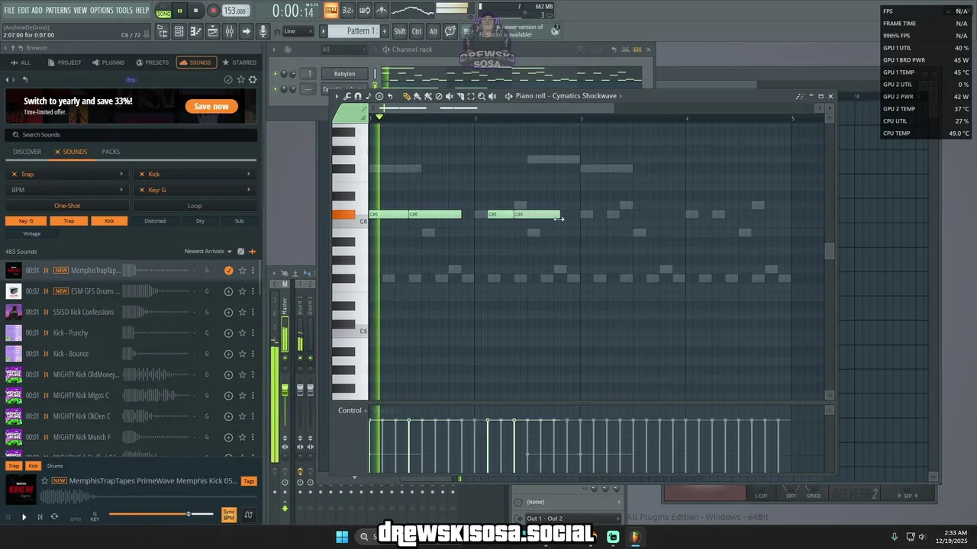This screenshot has height=549, width=977.
Task: Click the Piano roll vertical scrollbar handle
Action: pos(830,252)
